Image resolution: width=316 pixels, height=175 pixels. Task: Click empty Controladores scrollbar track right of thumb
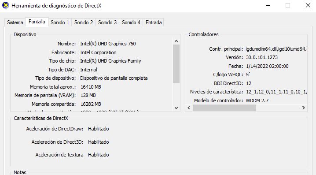278,108
